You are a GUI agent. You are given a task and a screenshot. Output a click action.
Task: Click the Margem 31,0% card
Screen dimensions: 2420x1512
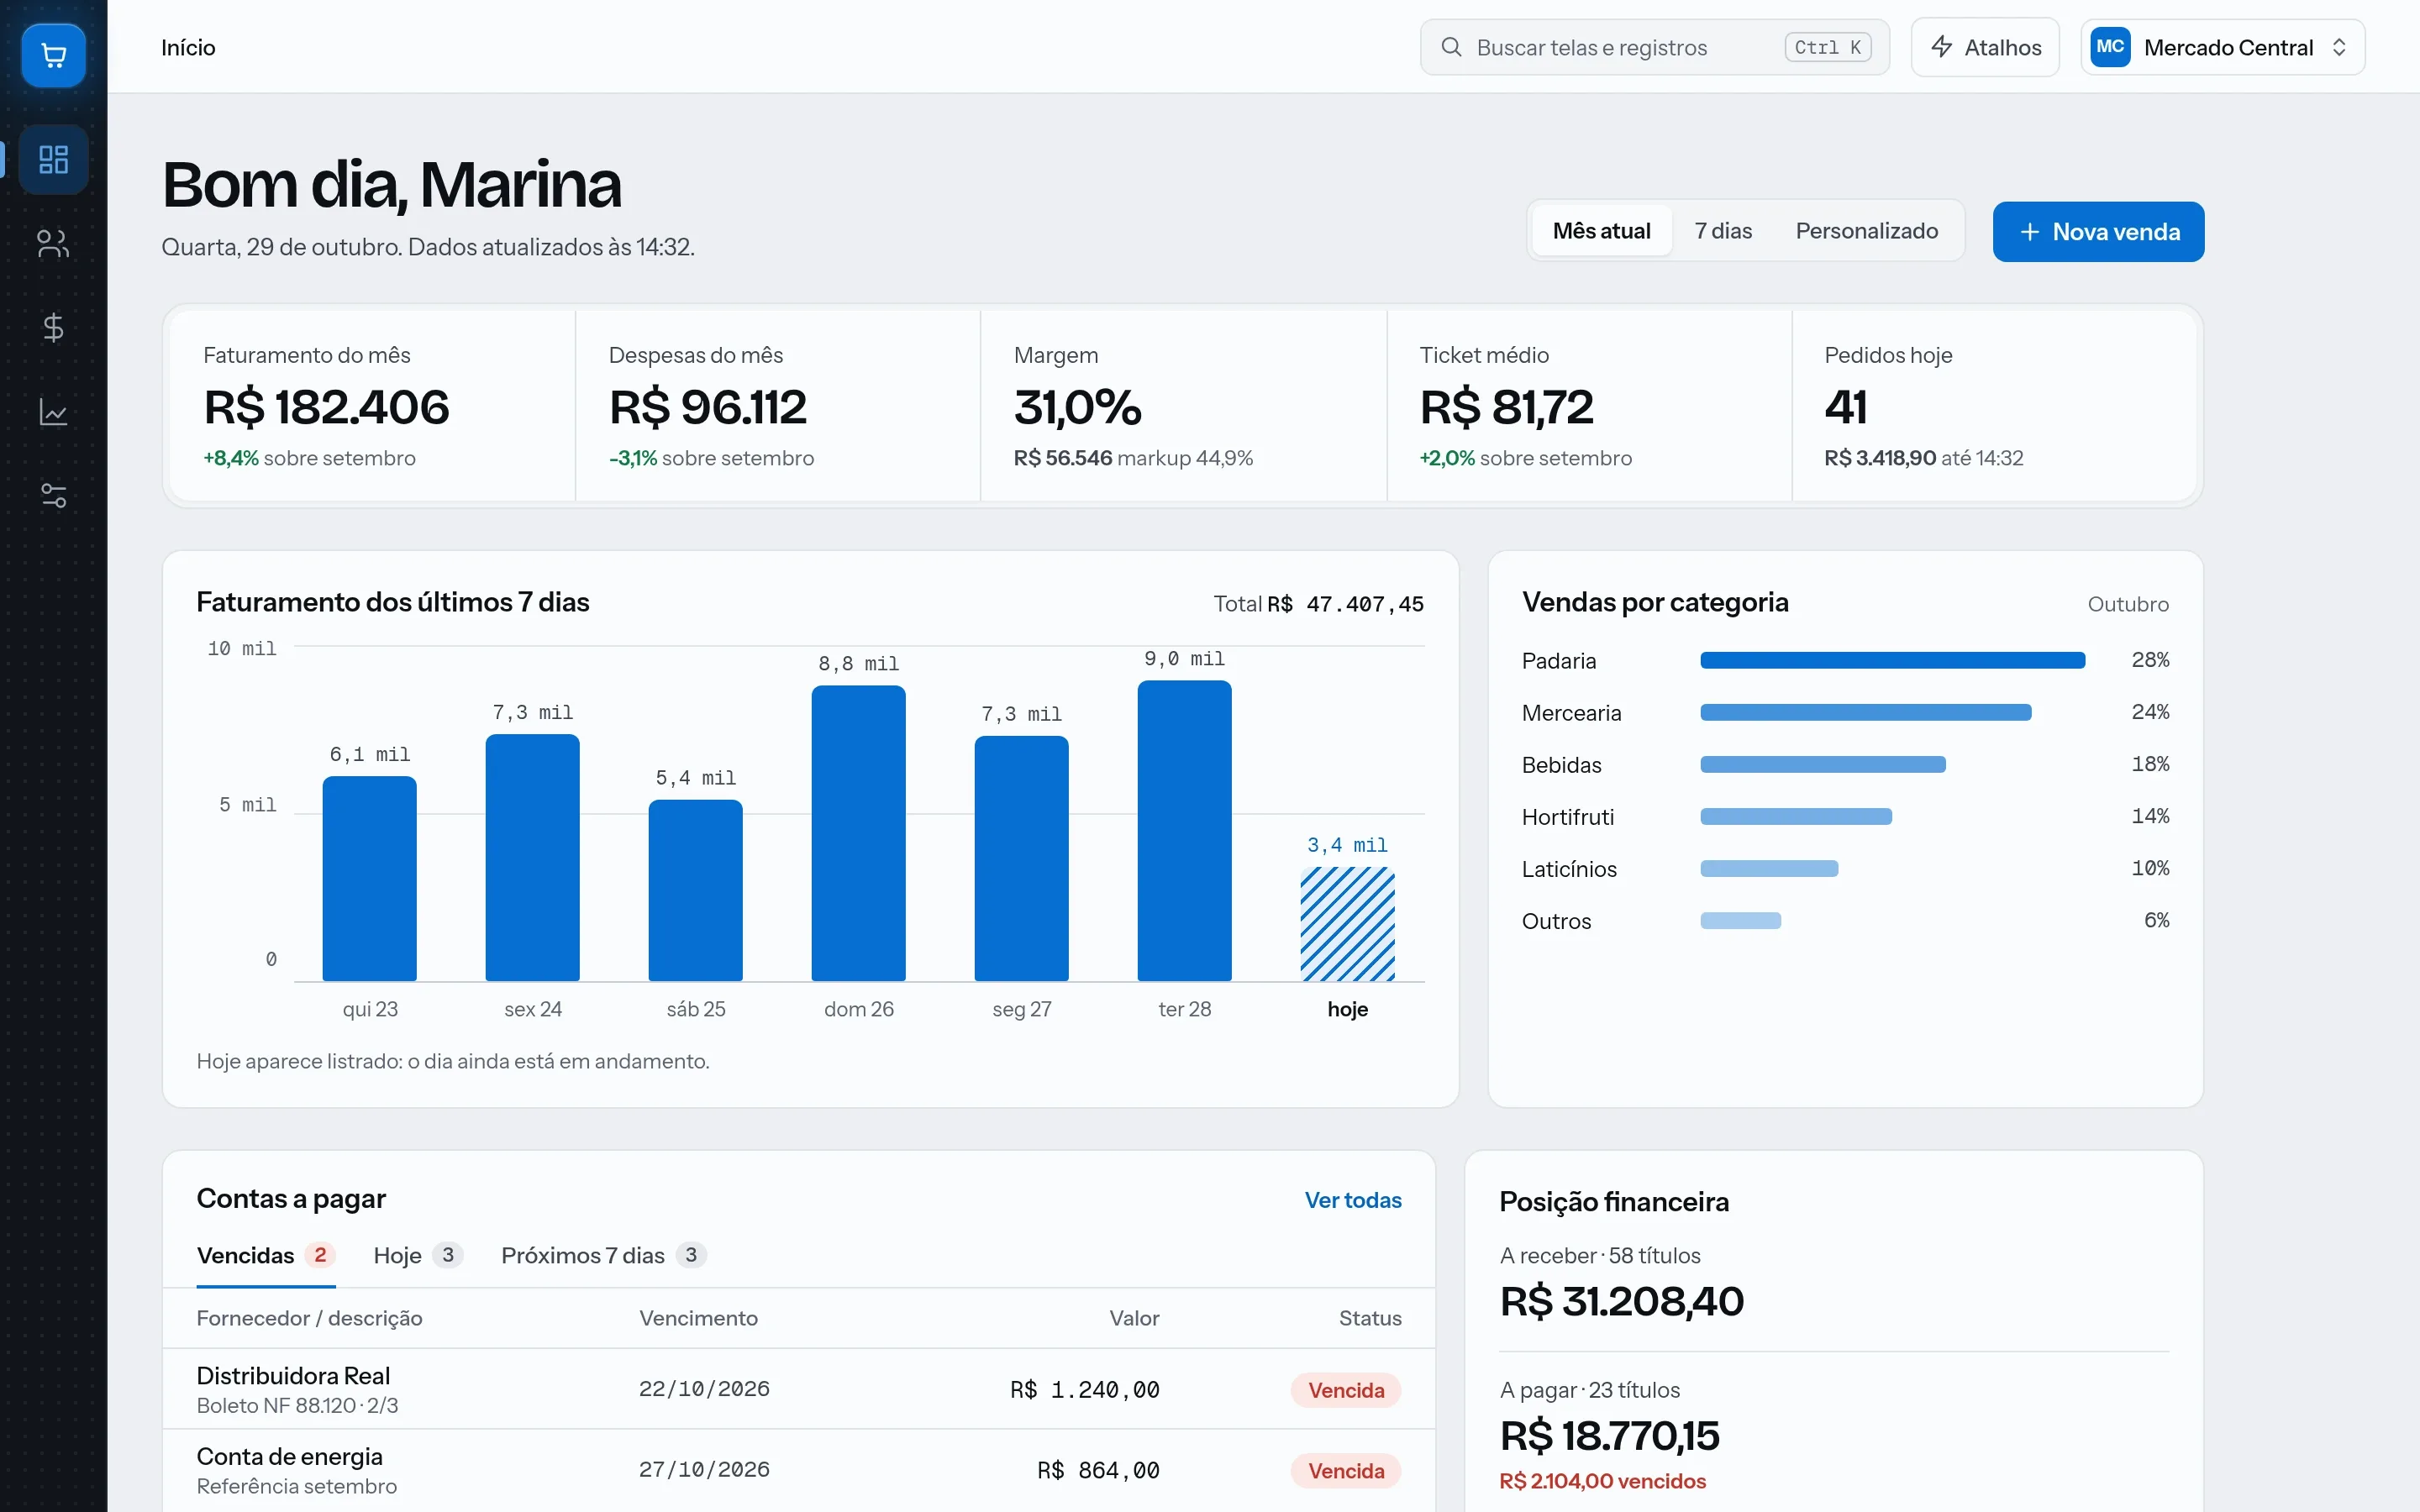1184,405
